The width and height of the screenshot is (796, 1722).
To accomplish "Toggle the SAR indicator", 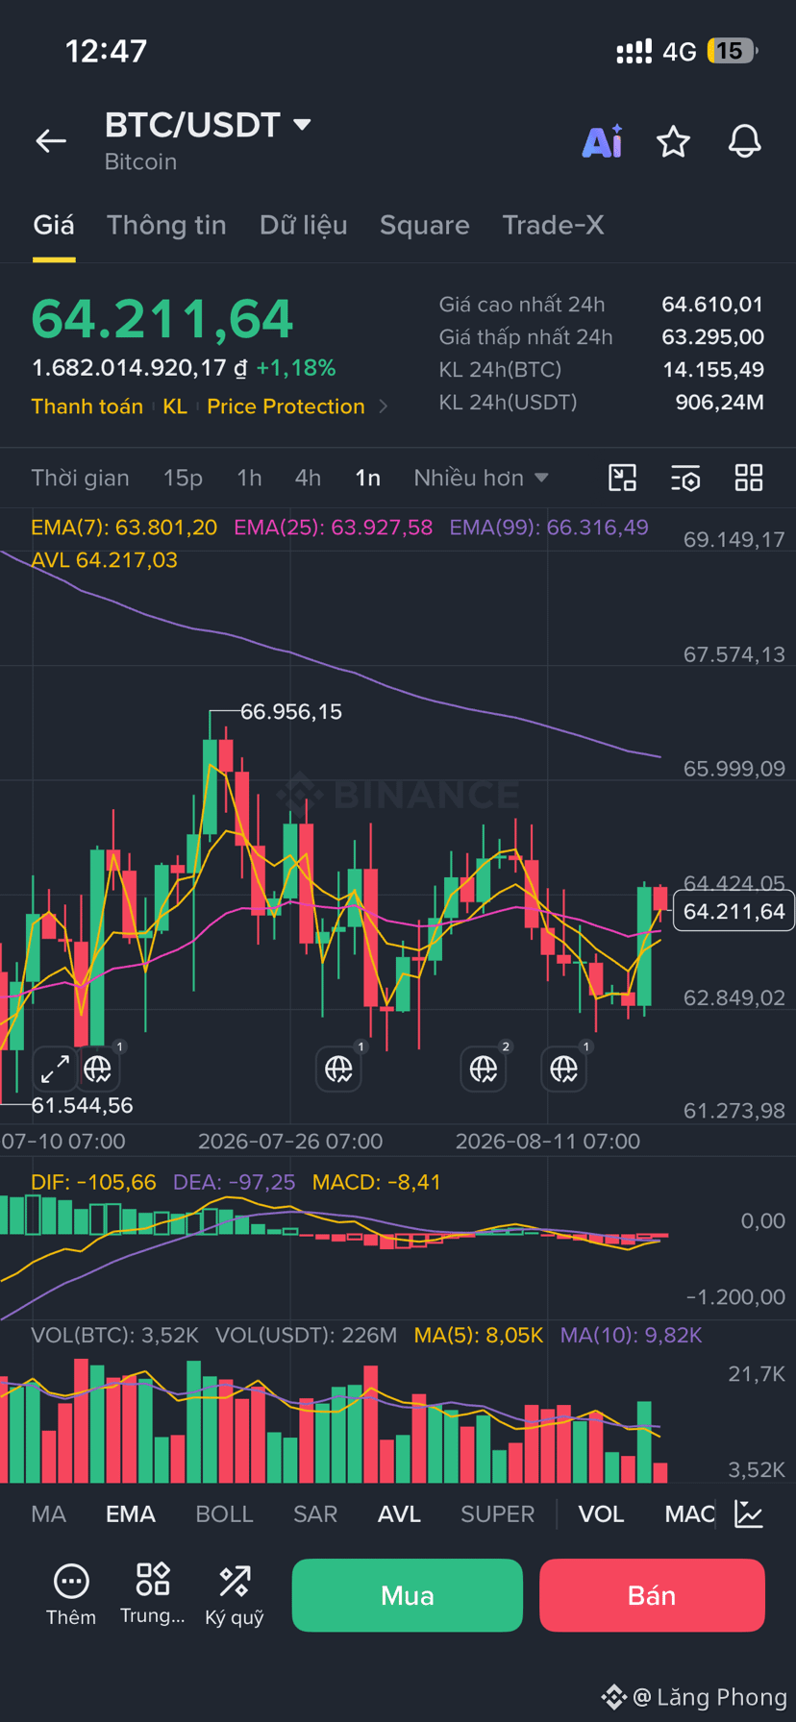I will coord(315,1513).
